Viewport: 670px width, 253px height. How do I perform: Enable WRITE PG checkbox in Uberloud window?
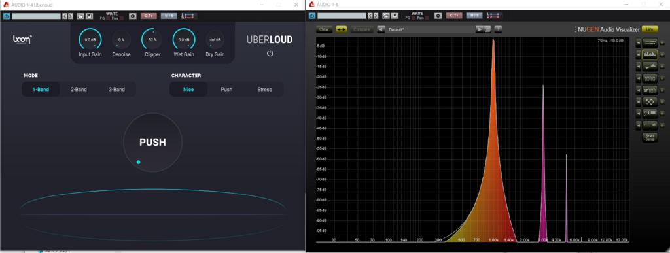point(108,18)
